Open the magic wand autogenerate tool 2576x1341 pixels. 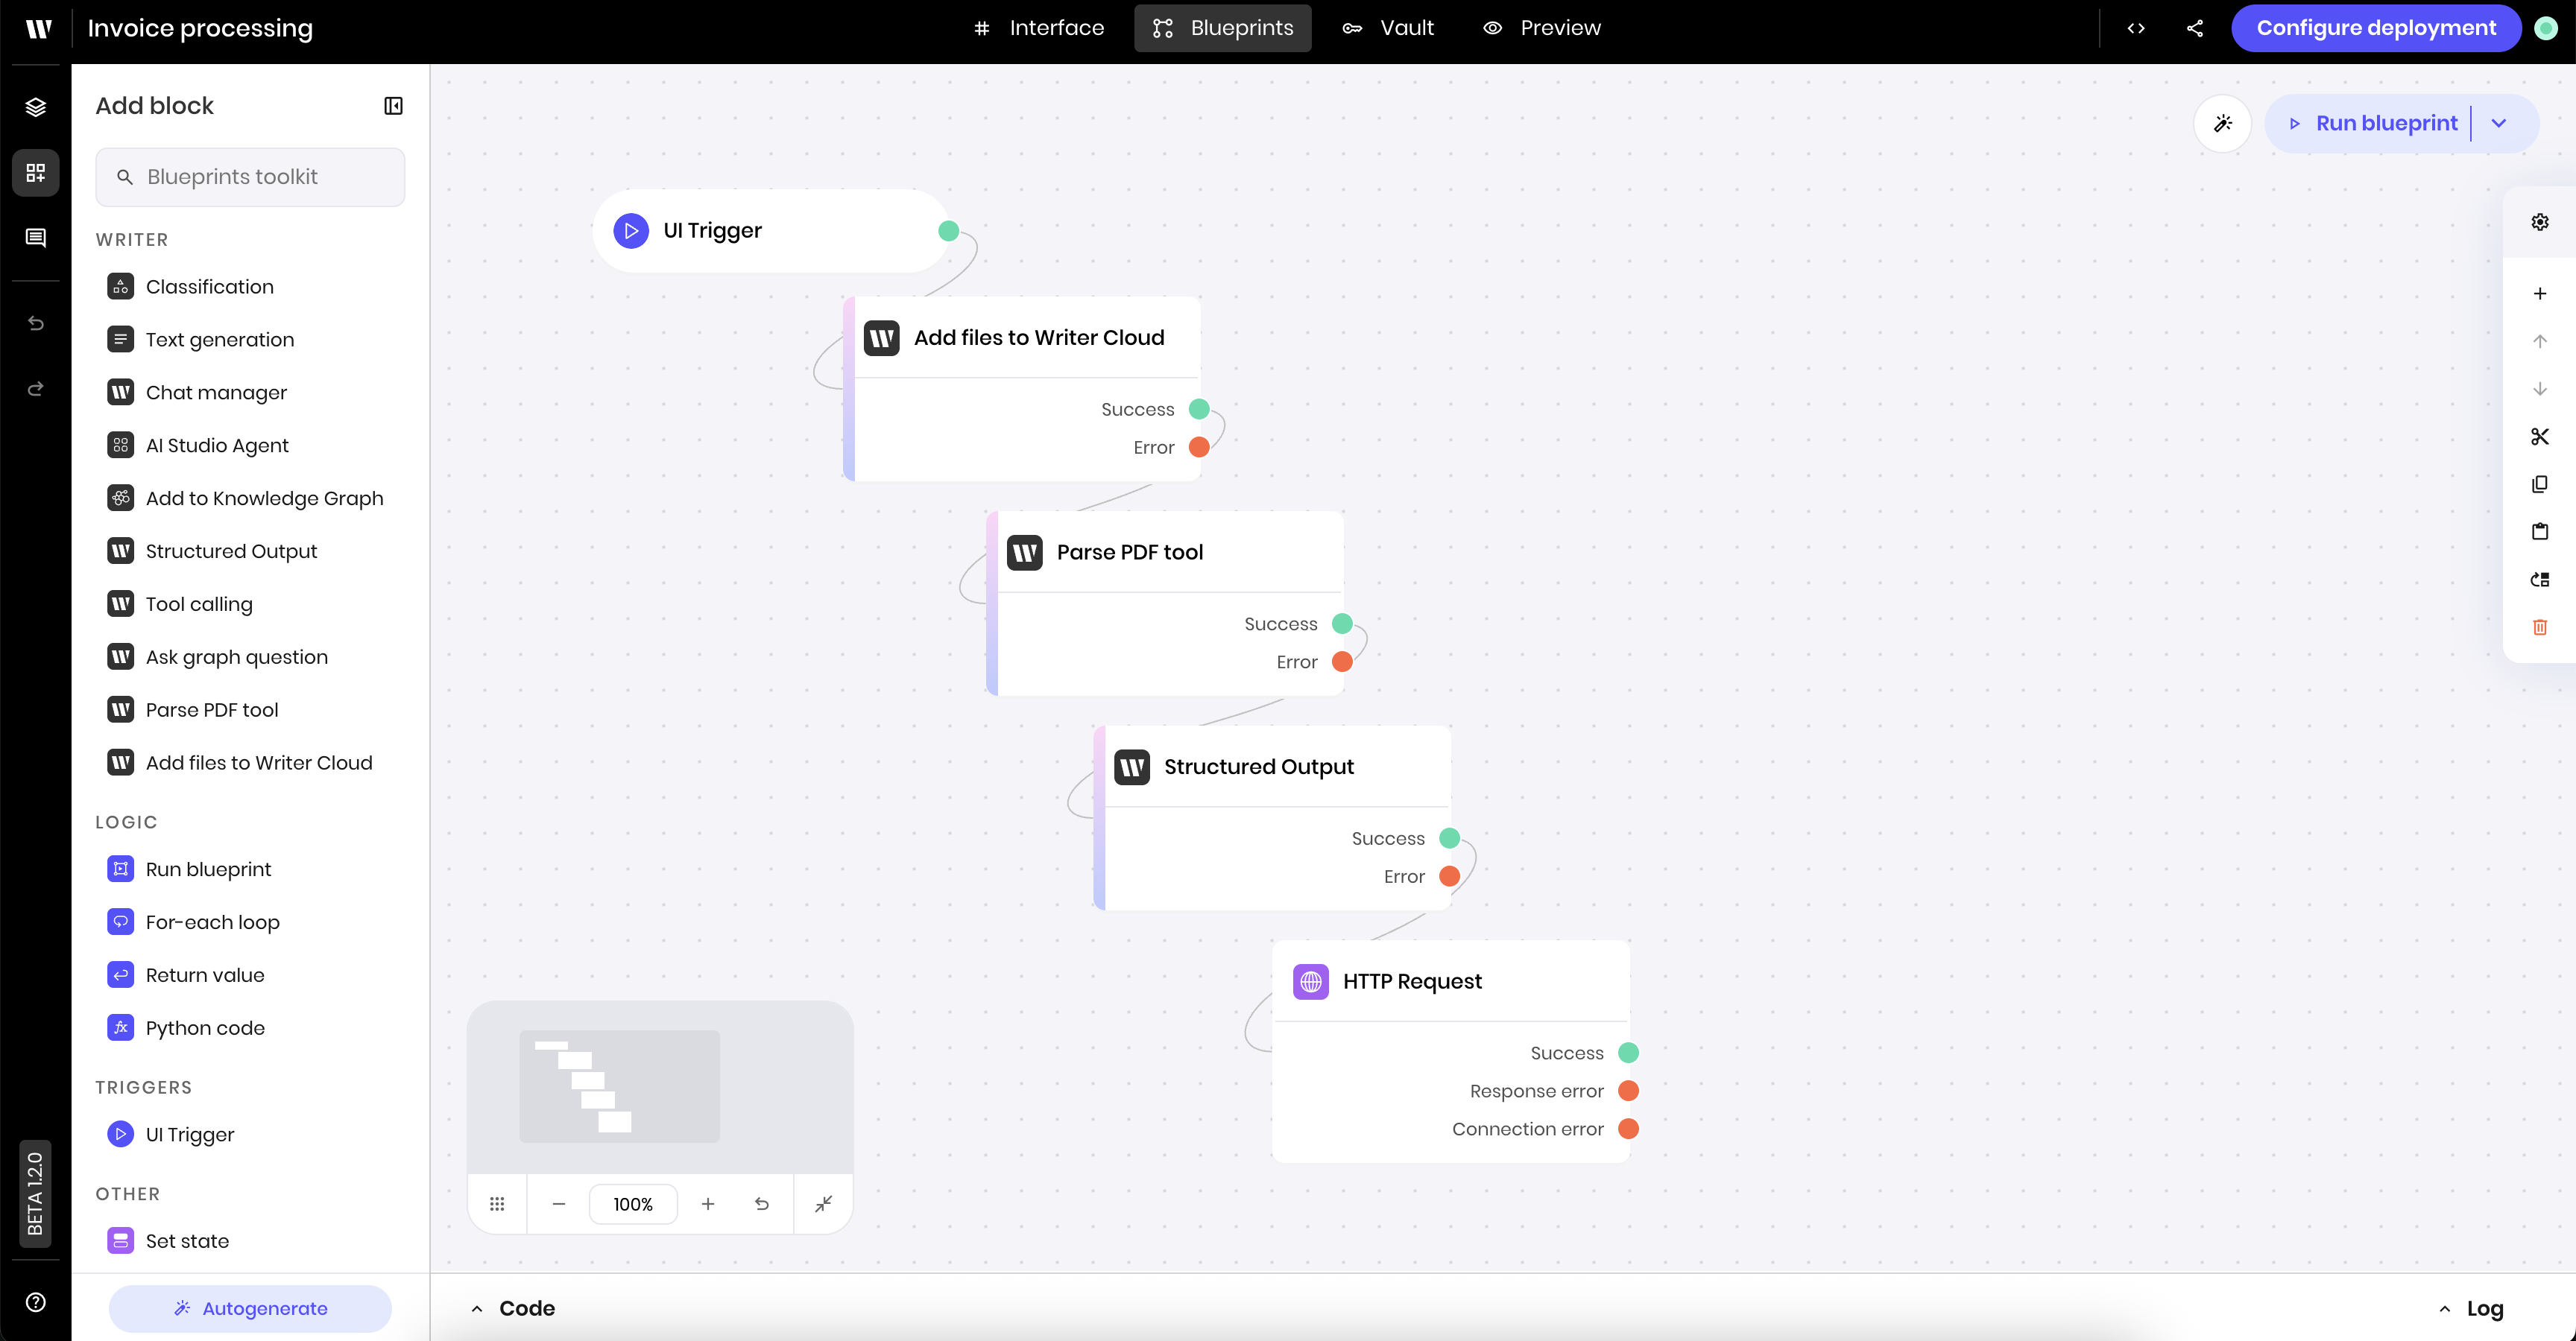click(x=2222, y=124)
